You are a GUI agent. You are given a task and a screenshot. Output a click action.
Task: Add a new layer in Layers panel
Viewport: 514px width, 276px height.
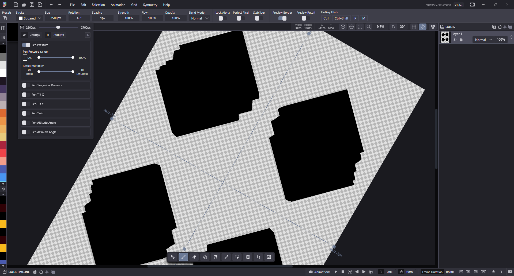(x=494, y=27)
